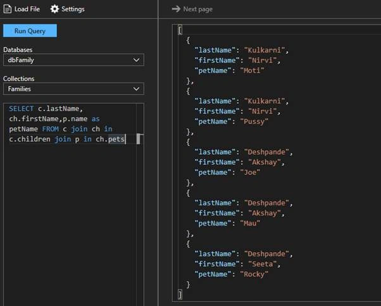Expand the dbFamily dropdown chevron
The width and height of the screenshot is (381, 306).
pos(136,60)
